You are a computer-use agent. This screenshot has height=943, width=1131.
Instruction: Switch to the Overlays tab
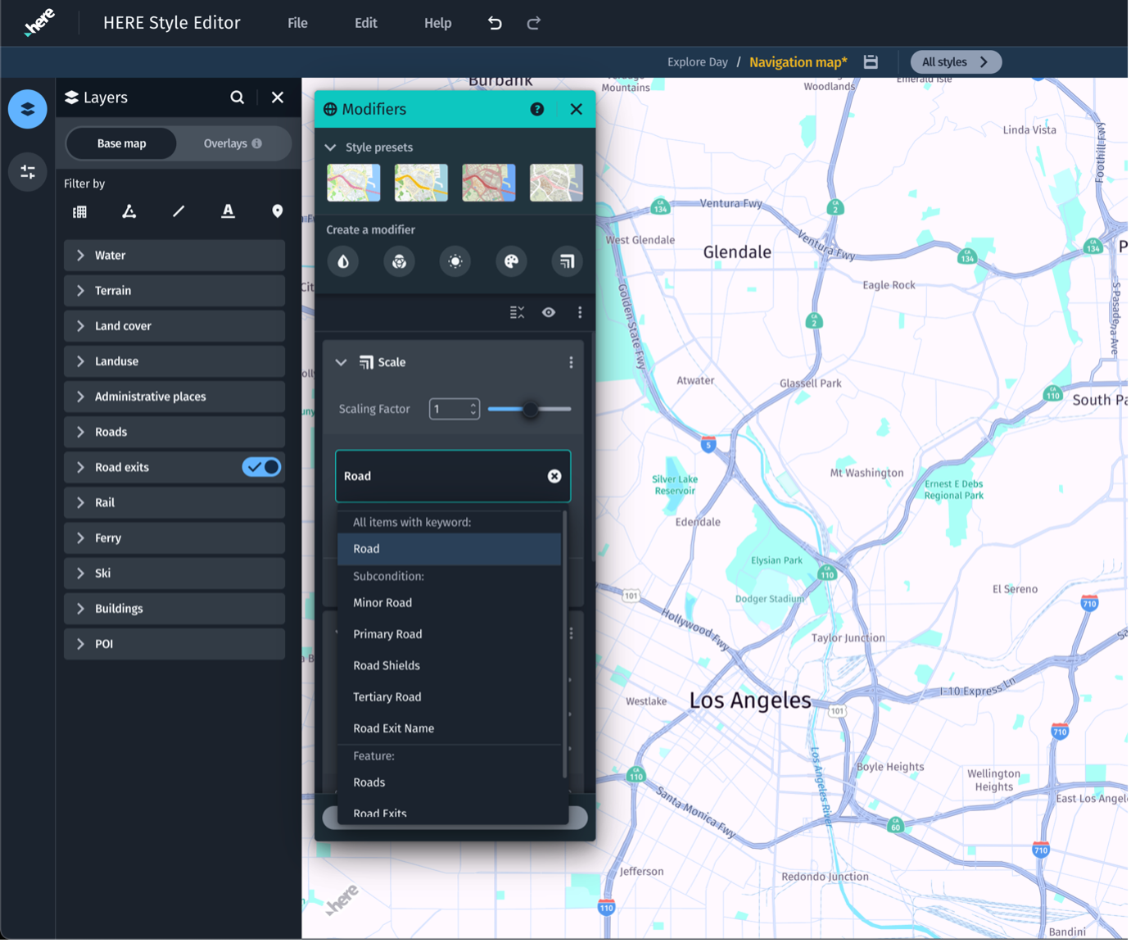[233, 144]
